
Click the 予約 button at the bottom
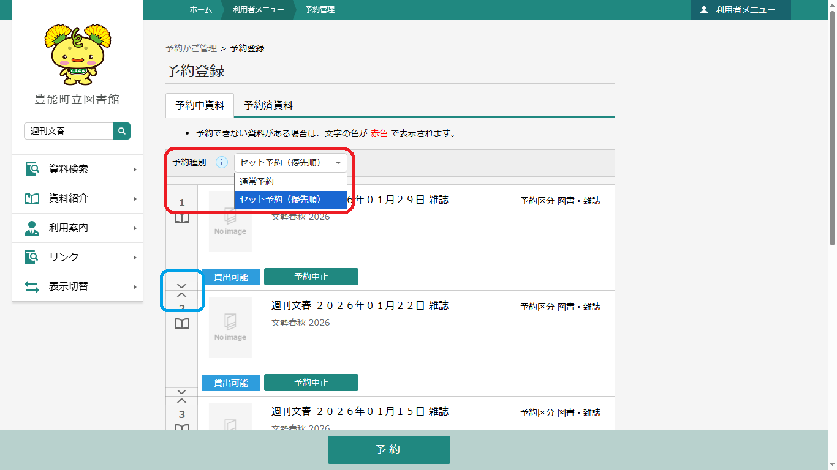click(x=389, y=450)
